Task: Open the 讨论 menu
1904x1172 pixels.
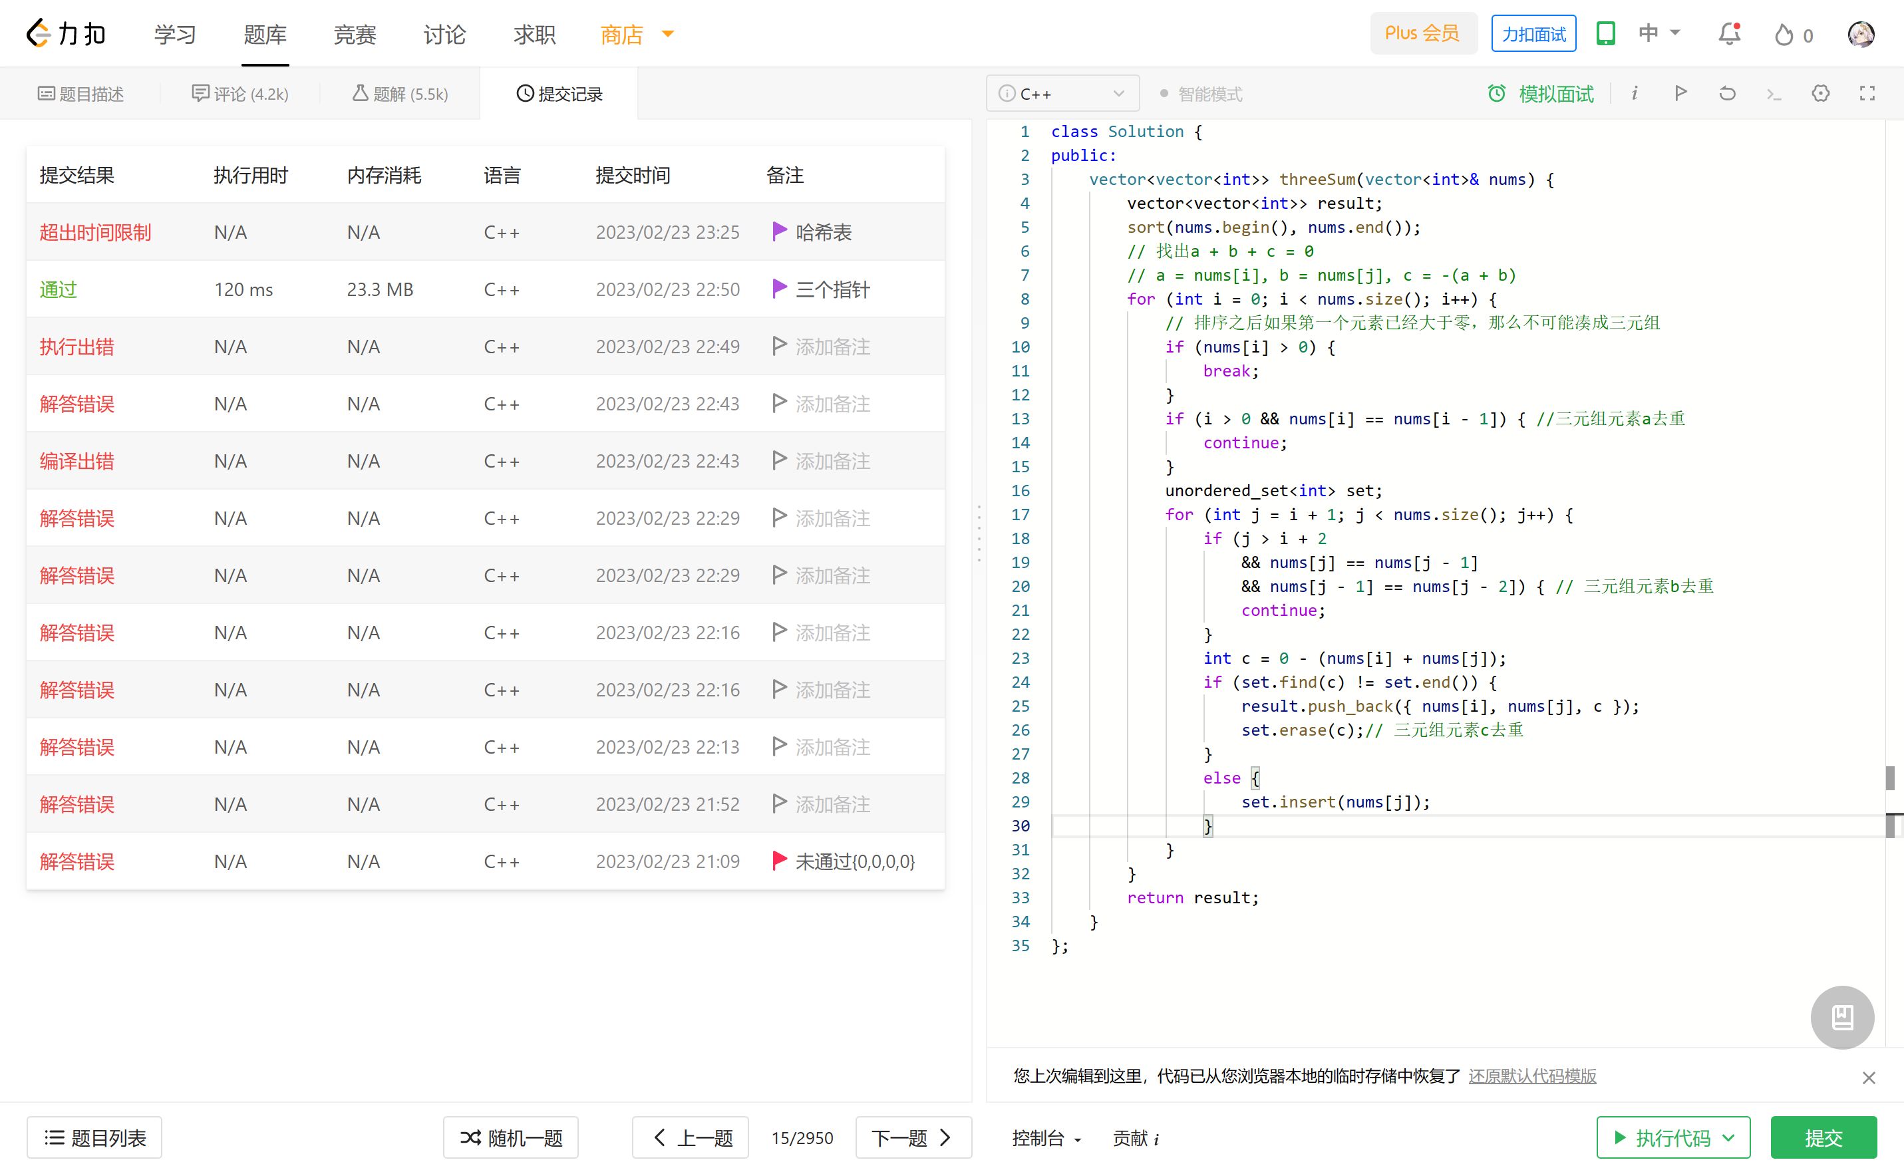Action: [445, 34]
